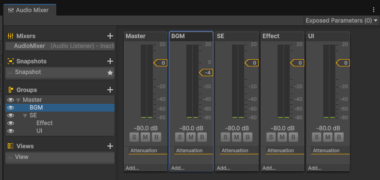
Task: Click the Master channel strip header
Action: 146,36
